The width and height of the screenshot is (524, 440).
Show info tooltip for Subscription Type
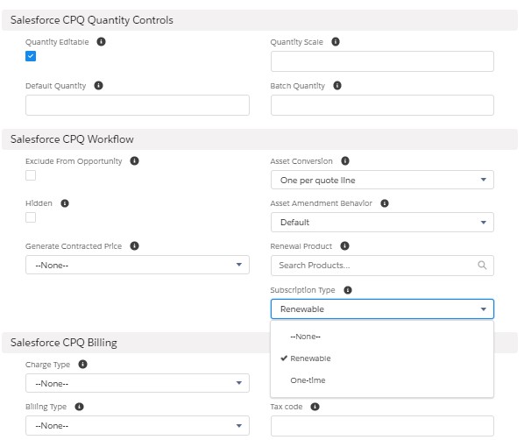(x=348, y=290)
